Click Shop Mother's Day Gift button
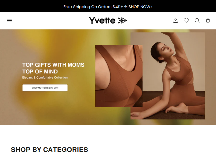 tap(45, 88)
